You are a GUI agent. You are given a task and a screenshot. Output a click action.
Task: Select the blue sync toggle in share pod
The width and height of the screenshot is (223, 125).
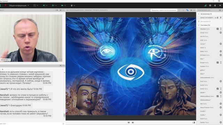187,10
